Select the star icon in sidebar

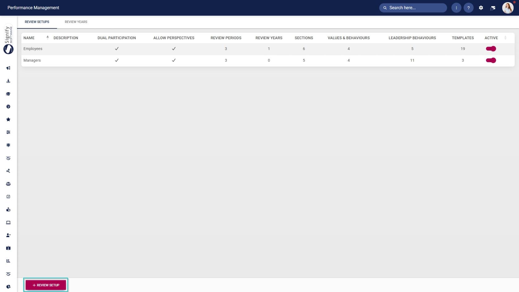tap(8, 120)
